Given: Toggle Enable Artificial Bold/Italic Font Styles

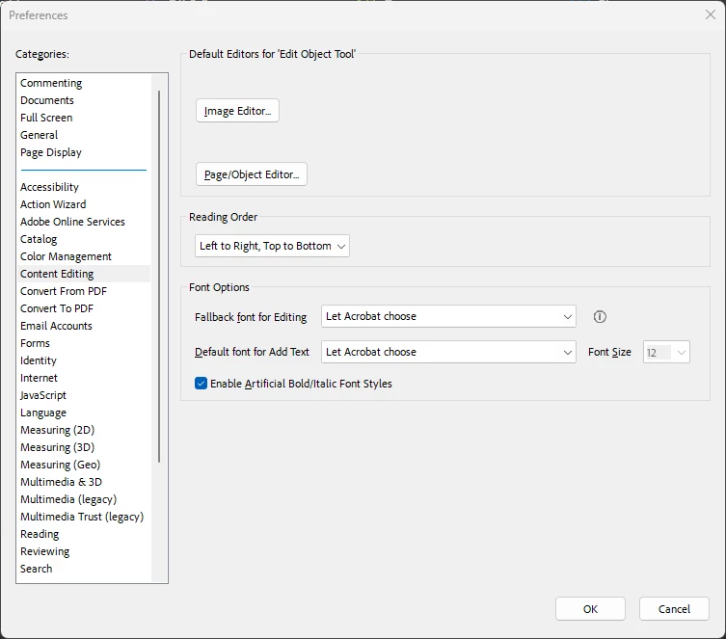Looking at the screenshot, I should click(201, 384).
